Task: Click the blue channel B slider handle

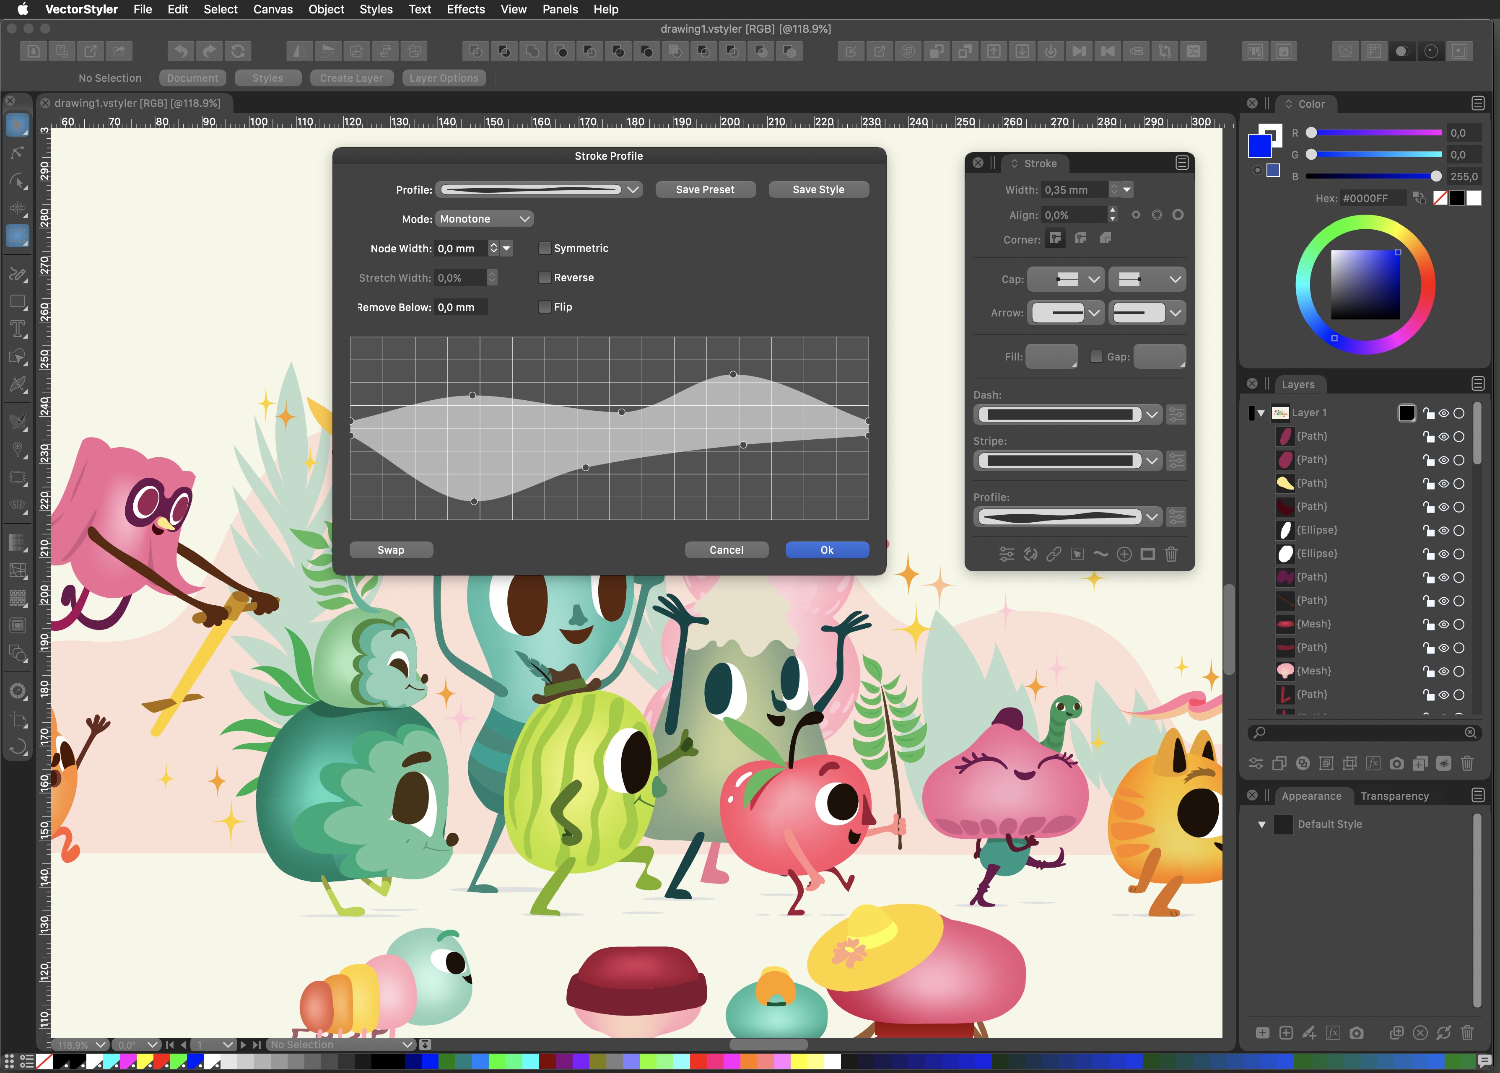Action: [1435, 176]
